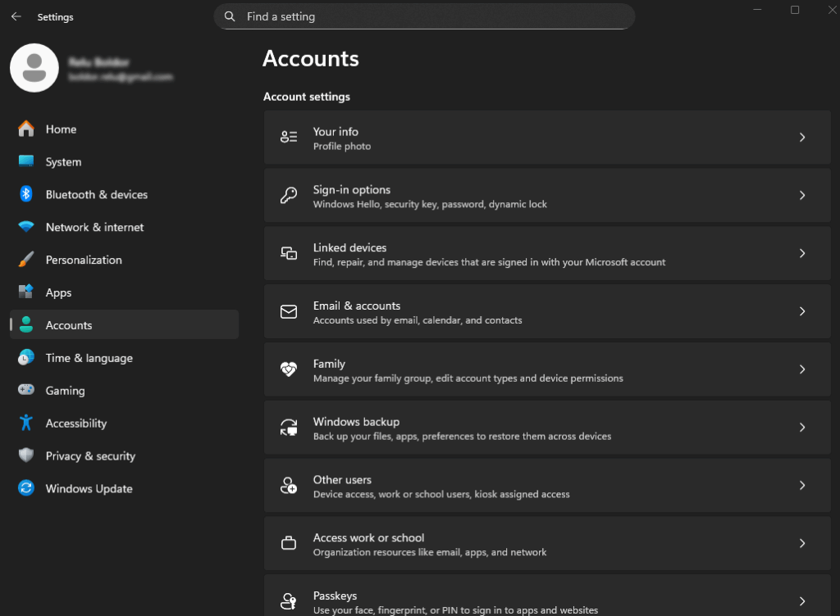Open Time & language label
The width and height of the screenshot is (840, 616).
89,358
